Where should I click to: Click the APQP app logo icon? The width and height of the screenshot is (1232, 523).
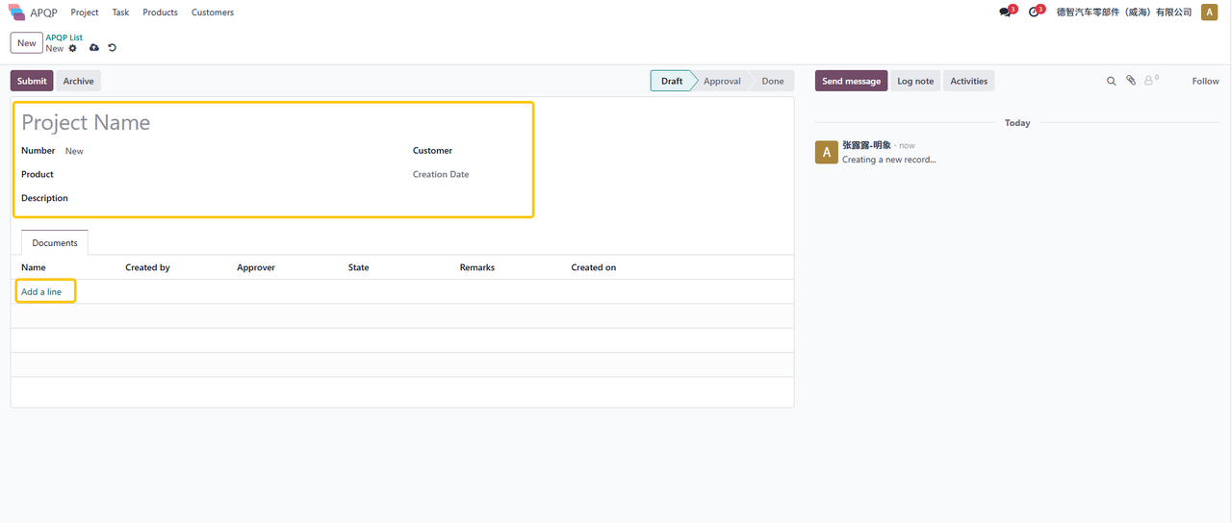point(16,12)
